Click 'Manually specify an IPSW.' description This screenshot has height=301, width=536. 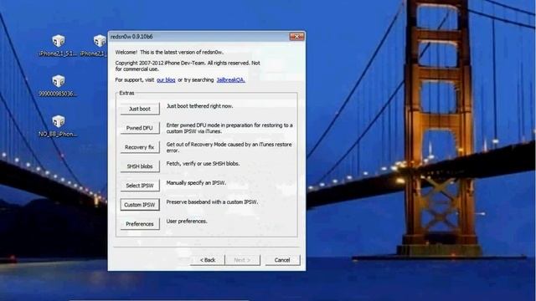click(196, 183)
